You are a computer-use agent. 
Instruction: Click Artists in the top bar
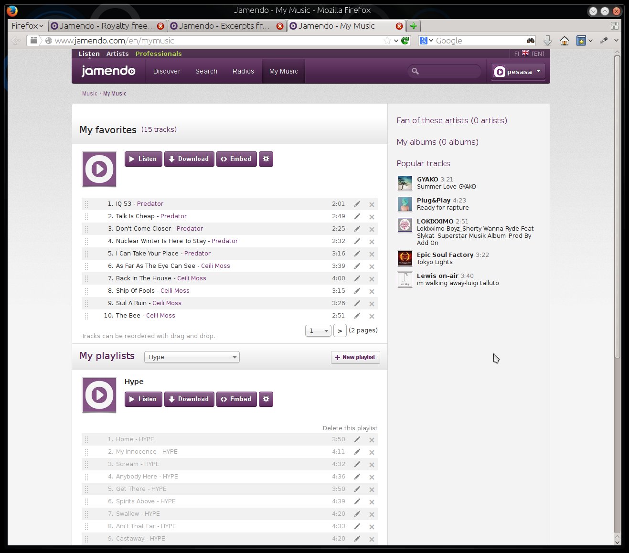coord(117,53)
